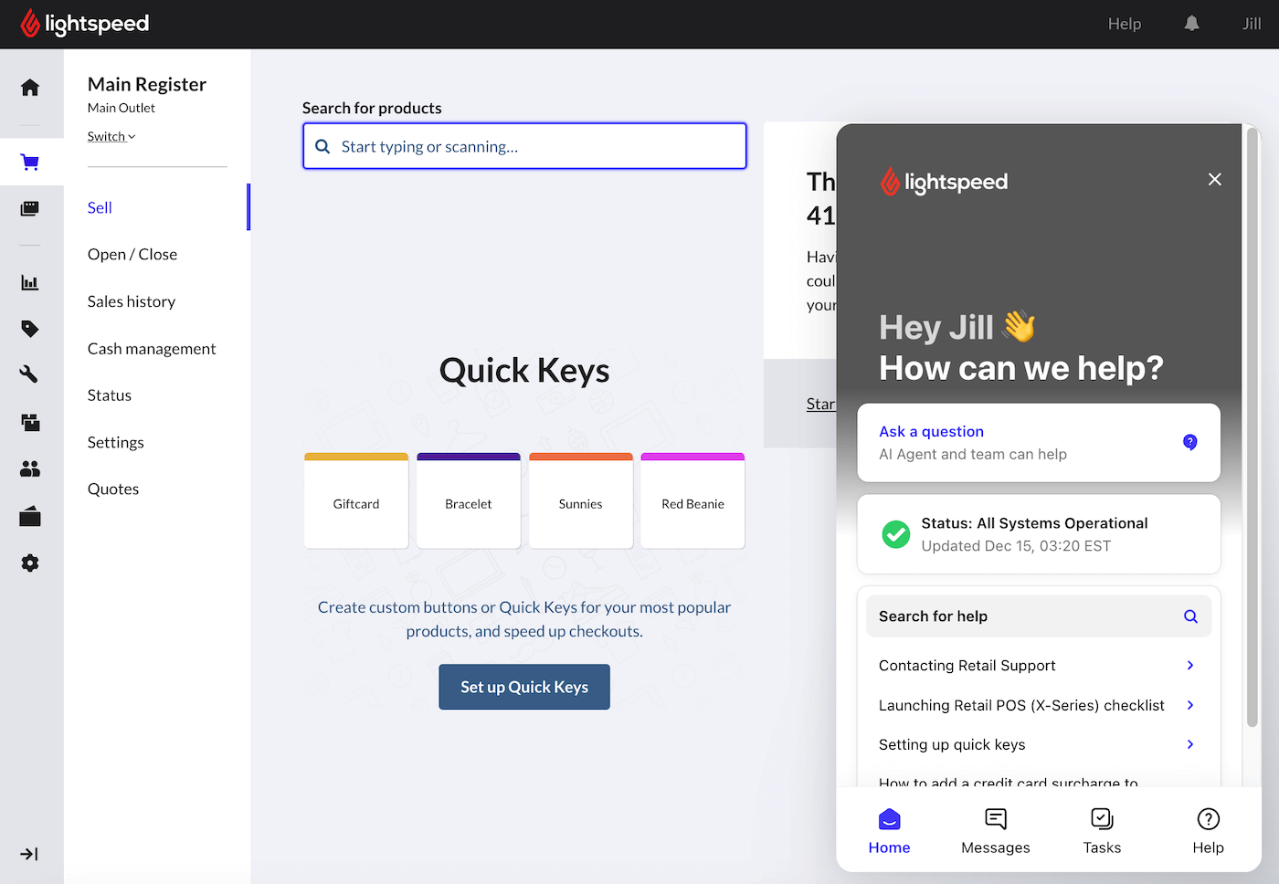Open the Customers people icon
This screenshot has width=1279, height=884.
coord(30,469)
